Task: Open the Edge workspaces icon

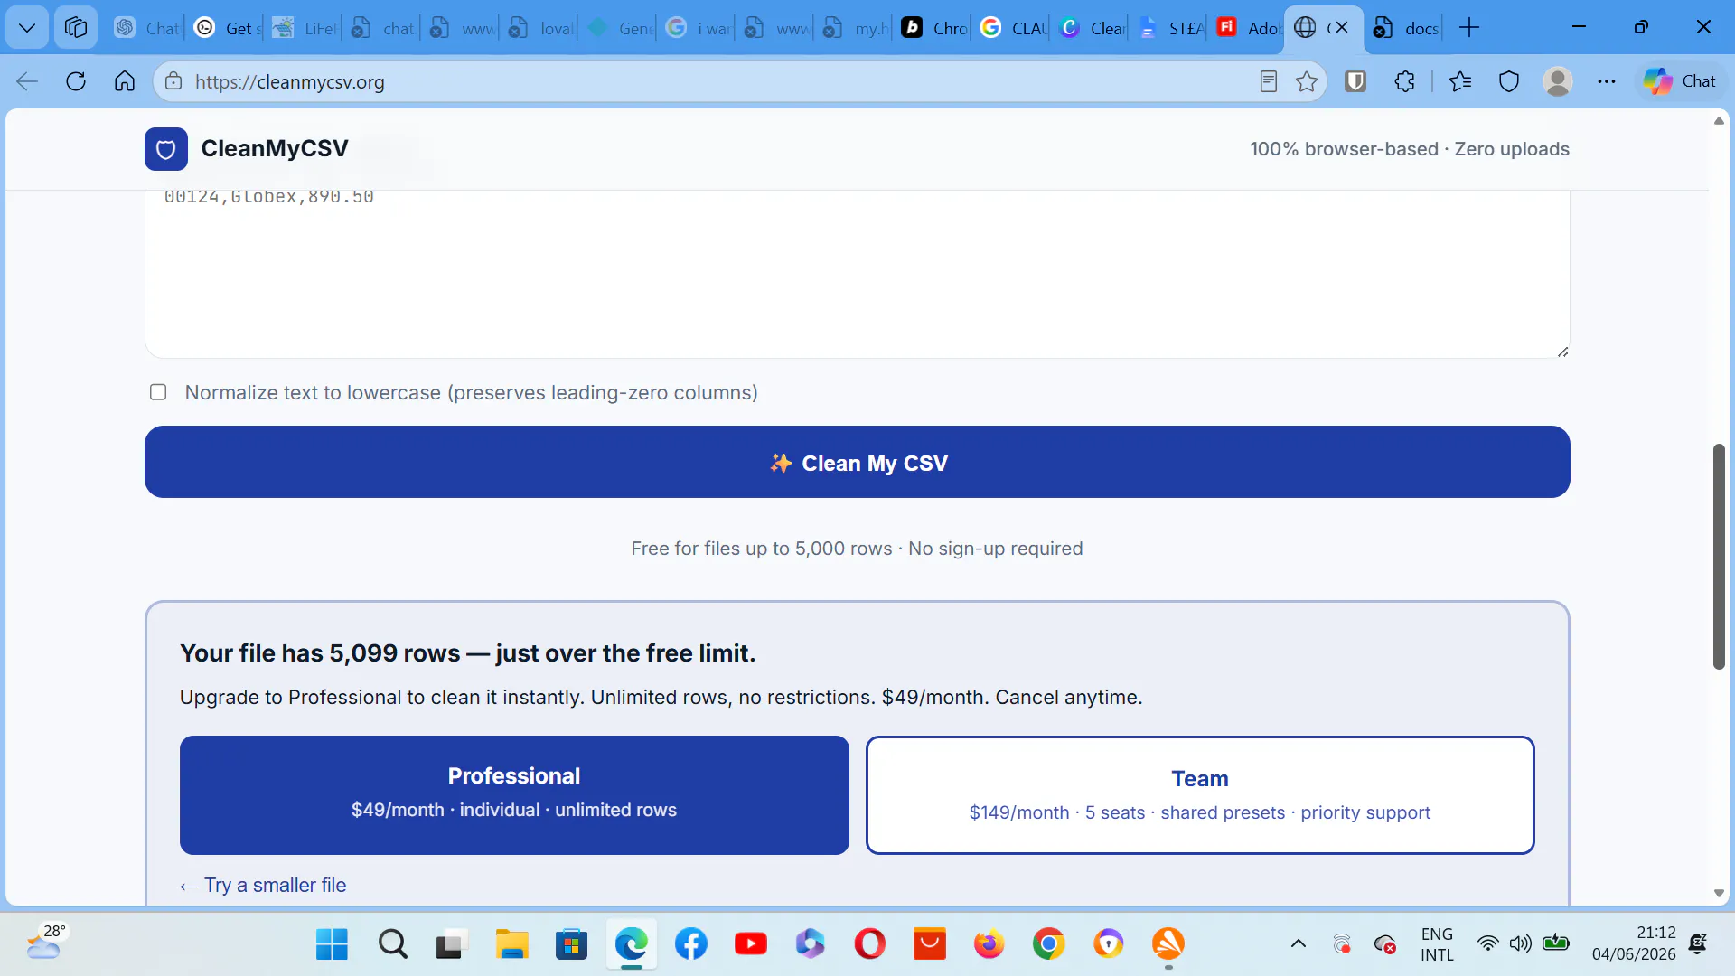Action: pyautogui.click(x=76, y=28)
